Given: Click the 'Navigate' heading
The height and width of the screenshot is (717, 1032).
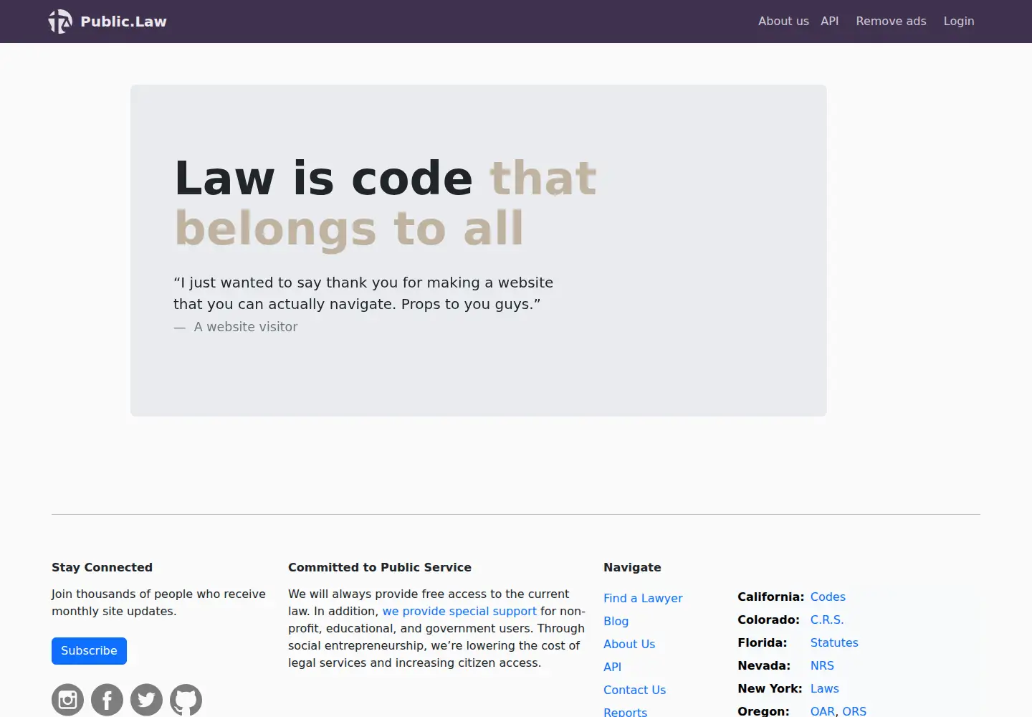Looking at the screenshot, I should (x=632, y=567).
